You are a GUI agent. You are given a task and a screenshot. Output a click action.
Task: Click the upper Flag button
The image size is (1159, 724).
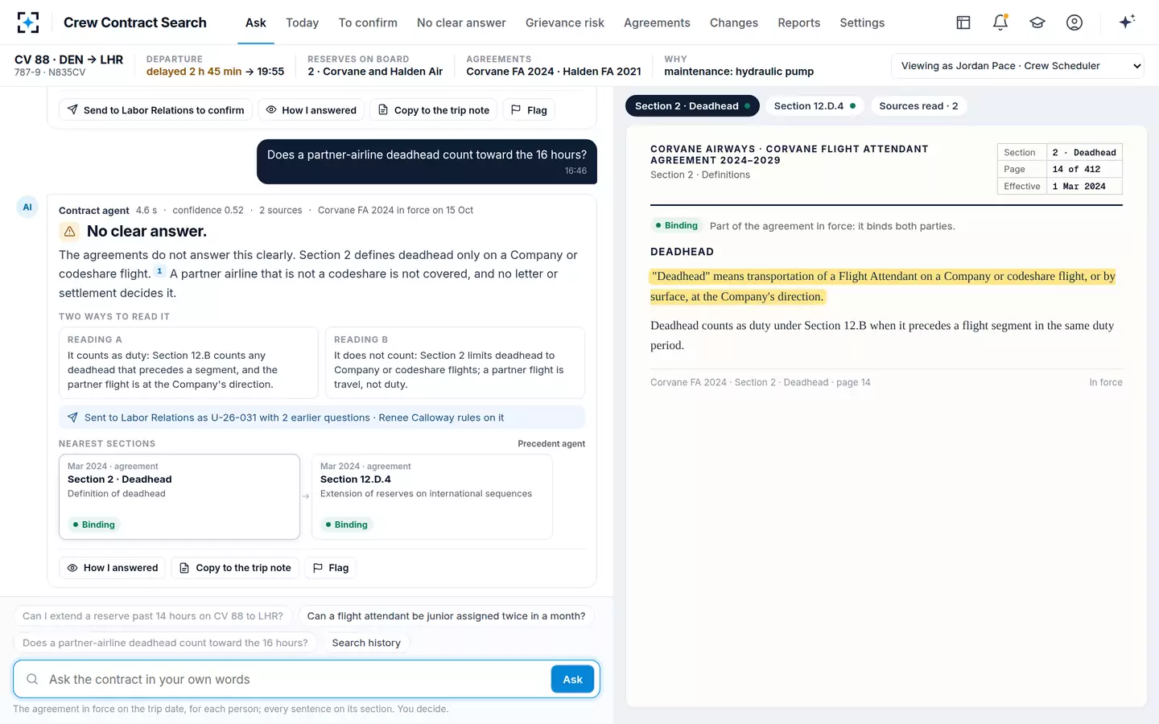point(530,110)
